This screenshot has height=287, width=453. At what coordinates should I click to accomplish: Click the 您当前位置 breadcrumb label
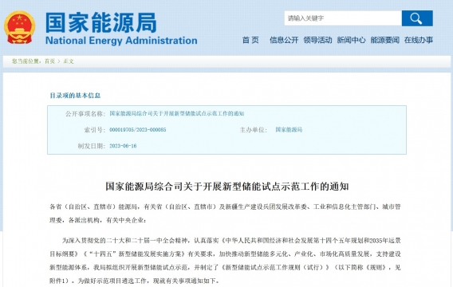coord(26,61)
